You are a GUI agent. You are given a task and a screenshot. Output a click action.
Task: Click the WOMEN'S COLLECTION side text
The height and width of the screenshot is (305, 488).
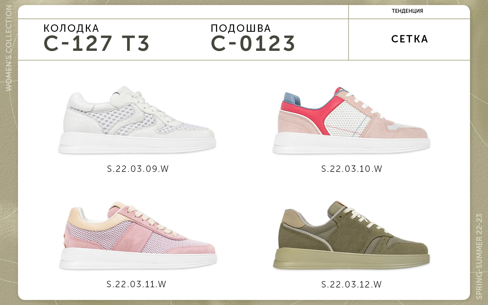9,48
